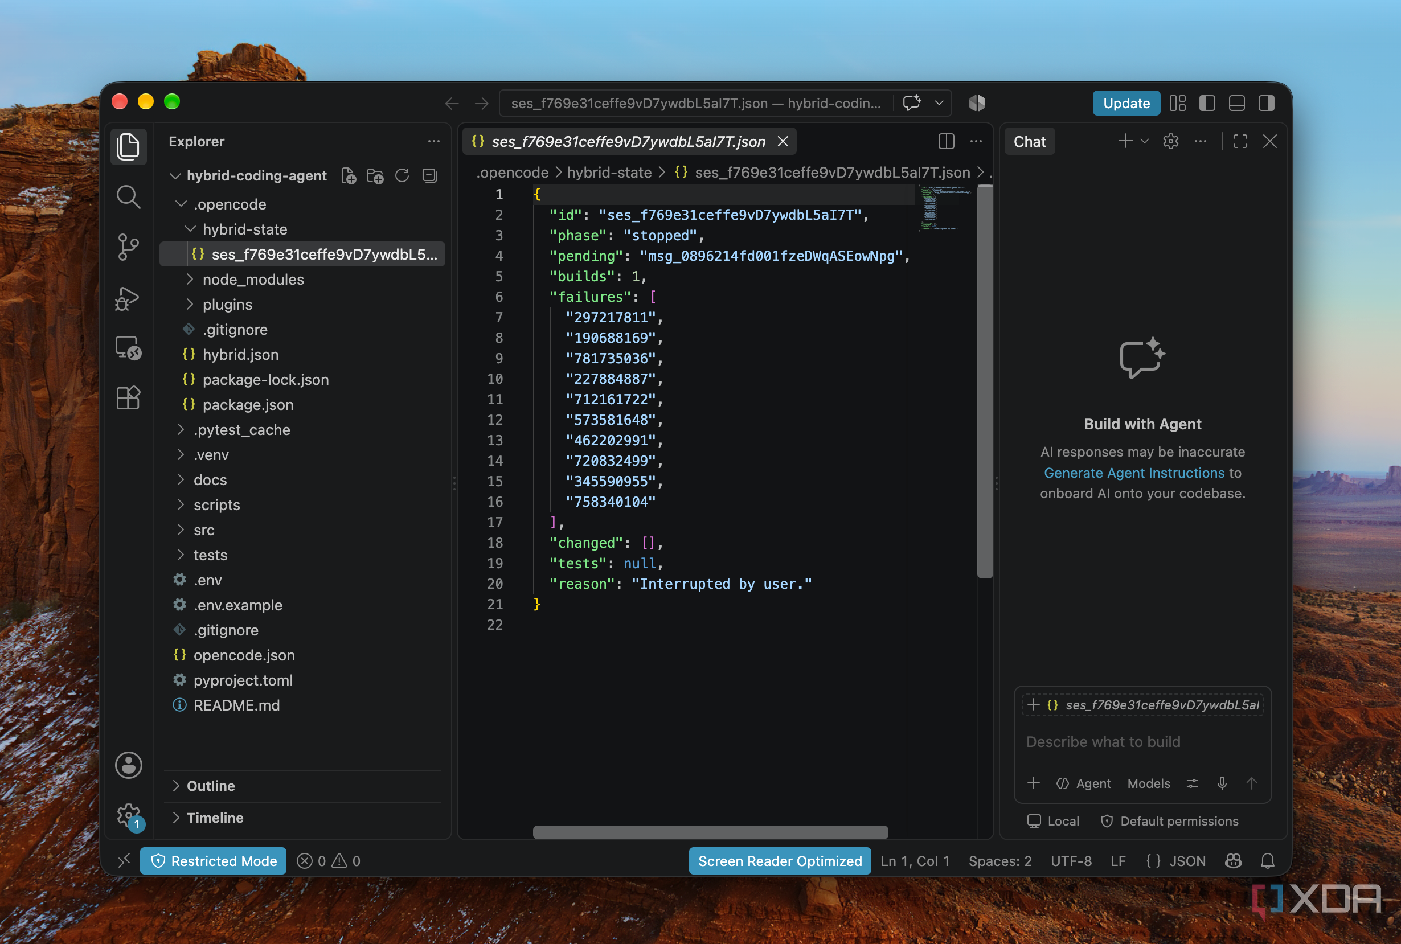Viewport: 1401px width, 944px height.
Task: Open the Agent mode dropdown in chat
Action: (x=1084, y=783)
